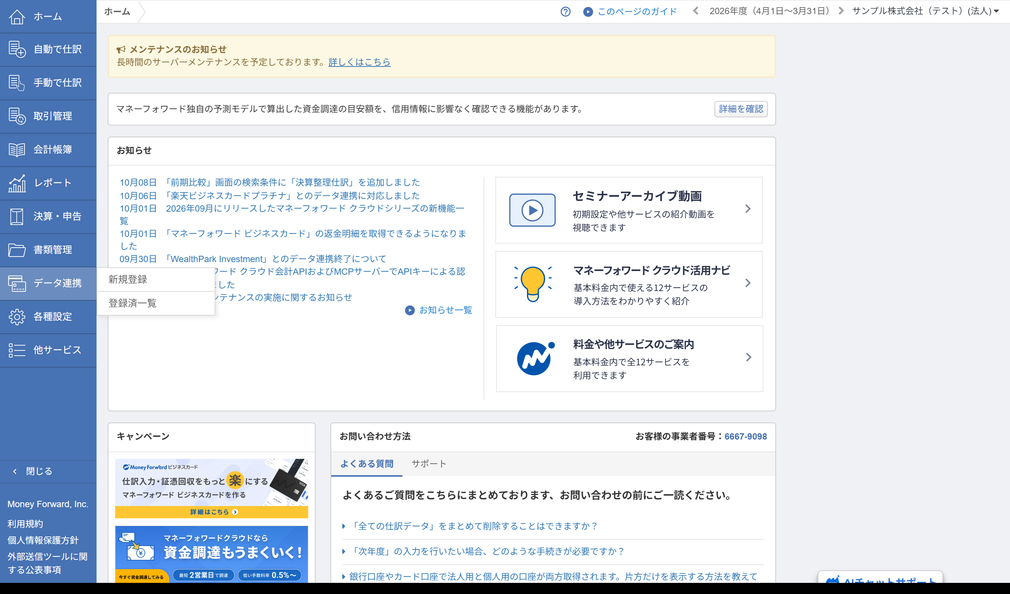Click the 会計帳簿 book icon

coord(17,150)
